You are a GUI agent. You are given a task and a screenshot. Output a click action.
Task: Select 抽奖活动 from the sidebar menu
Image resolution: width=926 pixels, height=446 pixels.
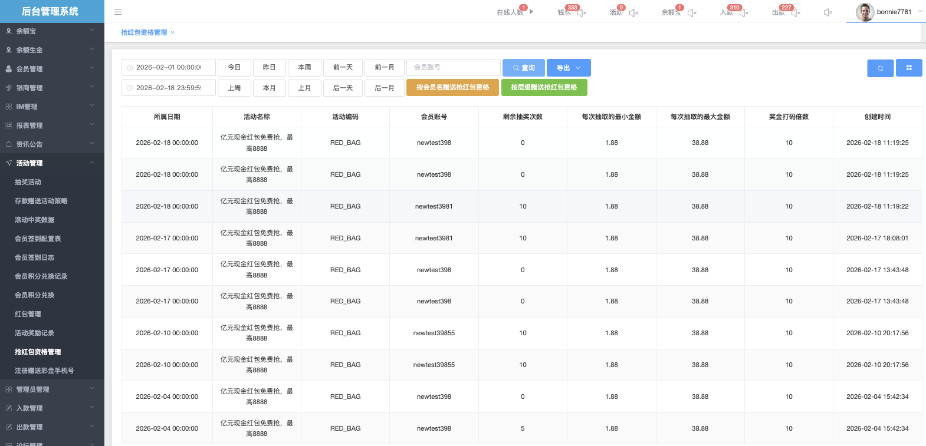[28, 182]
